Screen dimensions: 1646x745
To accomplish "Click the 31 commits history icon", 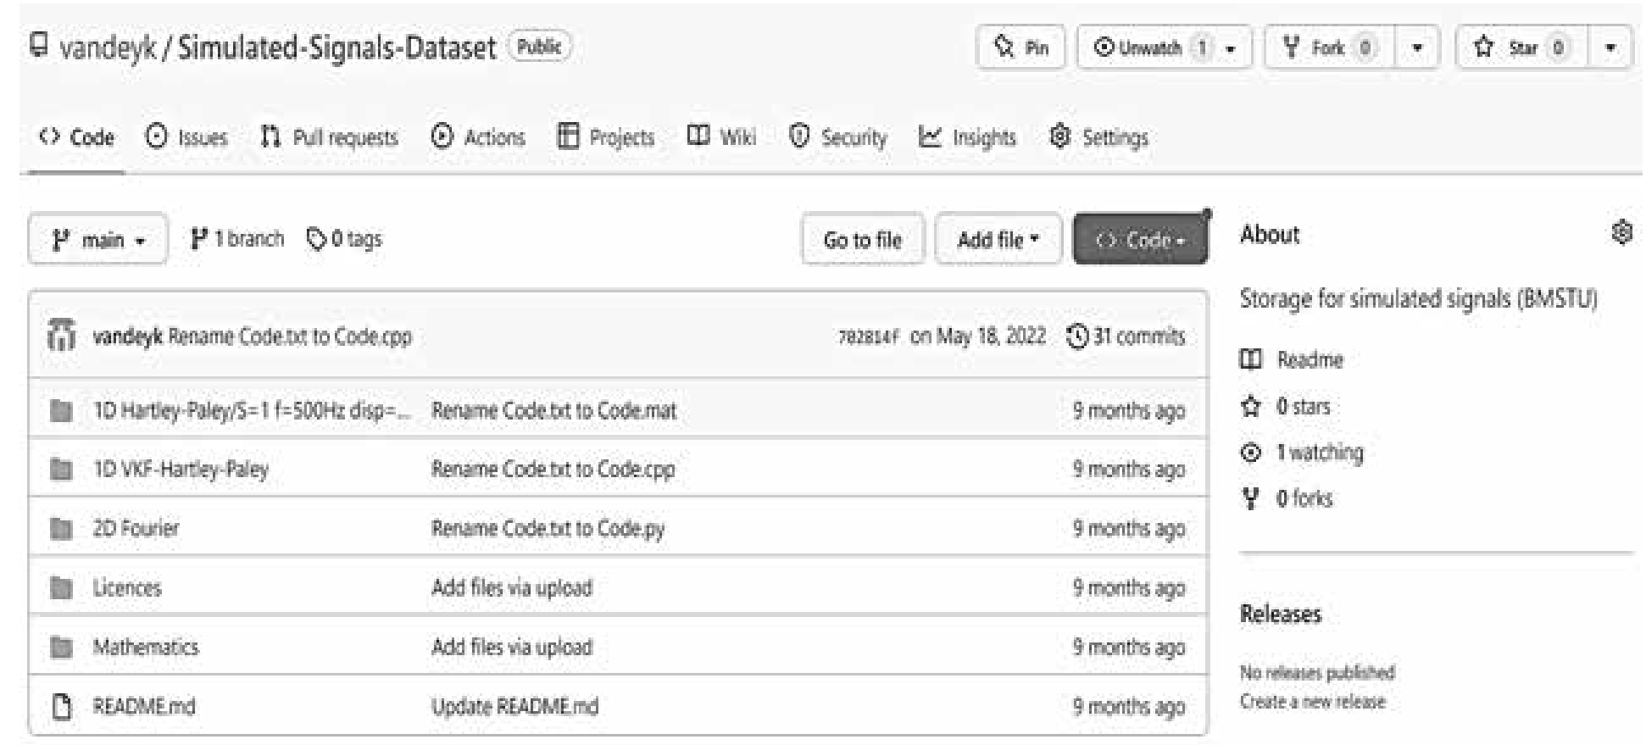I will point(1076,336).
